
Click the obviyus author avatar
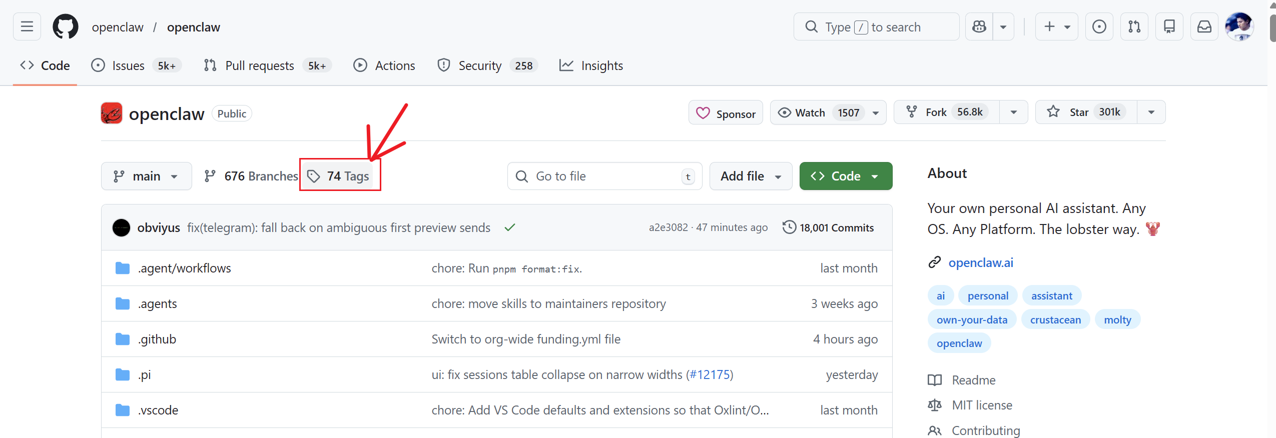(x=121, y=227)
